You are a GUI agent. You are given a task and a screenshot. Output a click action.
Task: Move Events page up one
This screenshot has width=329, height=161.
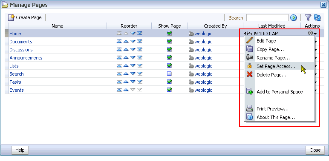[126, 90]
